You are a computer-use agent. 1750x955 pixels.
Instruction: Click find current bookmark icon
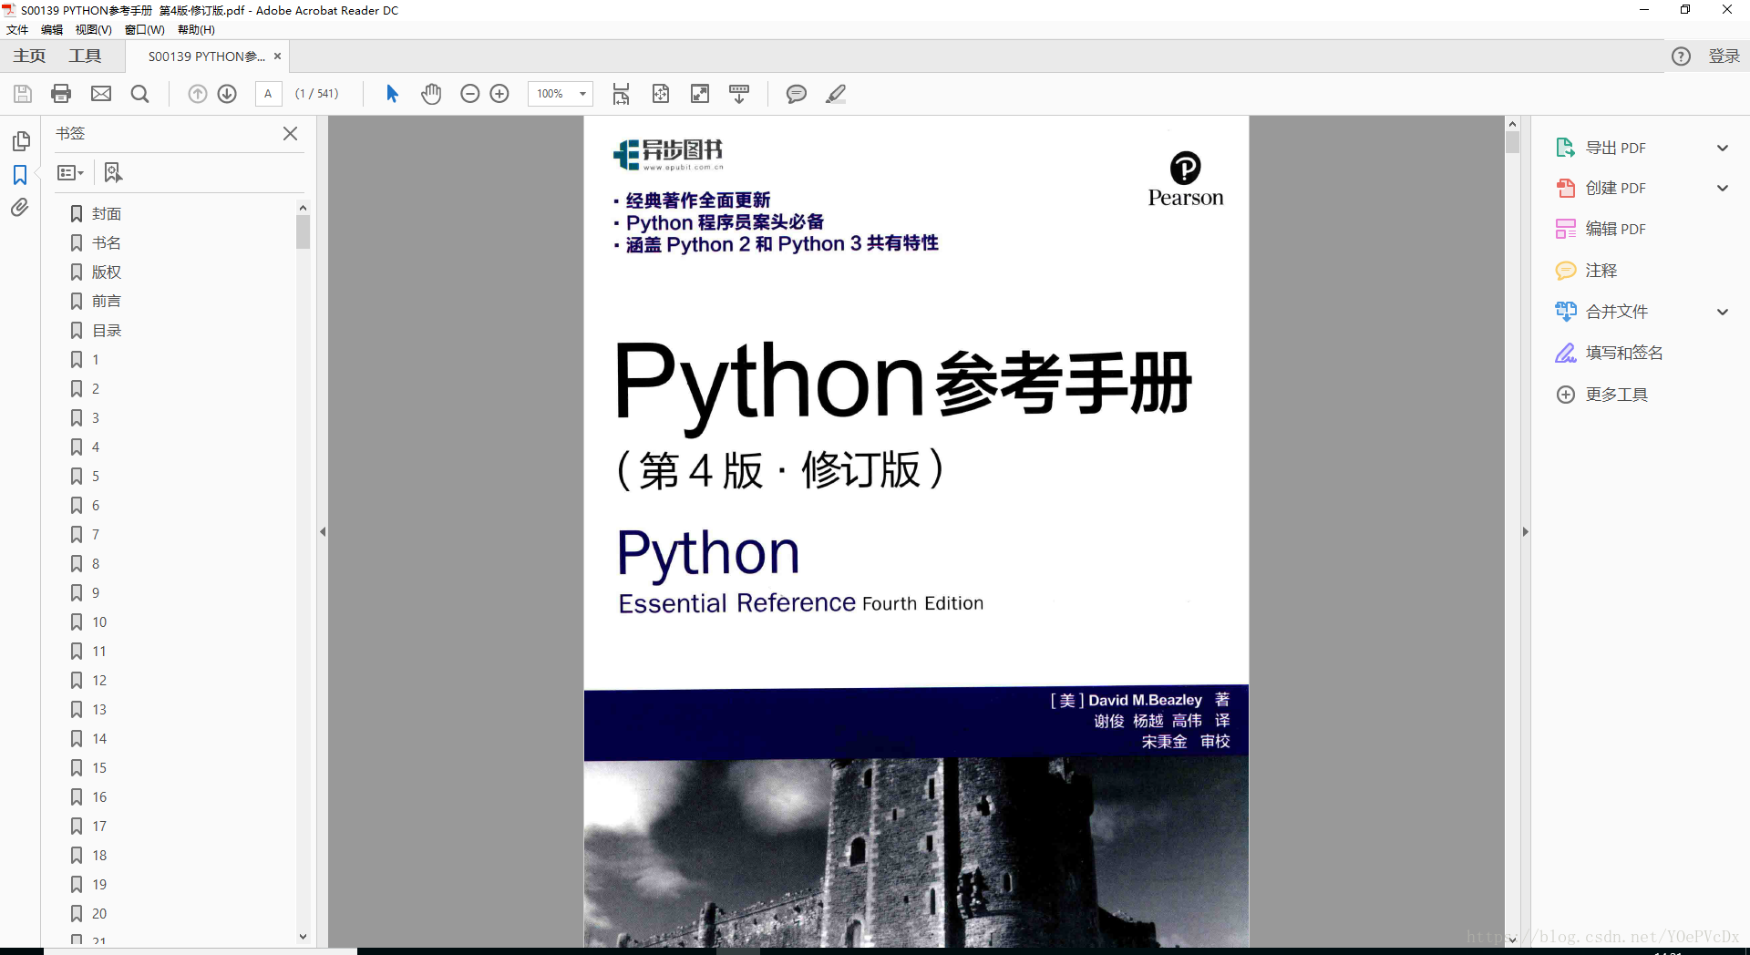click(x=113, y=172)
